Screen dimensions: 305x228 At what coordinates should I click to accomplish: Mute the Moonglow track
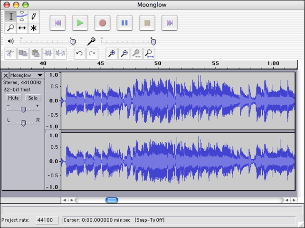(x=13, y=98)
